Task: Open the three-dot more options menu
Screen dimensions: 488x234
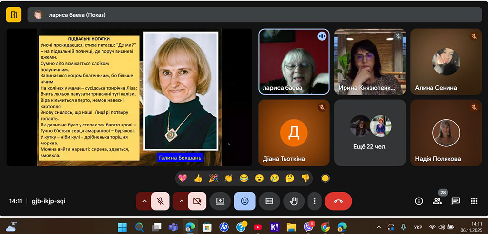Action: click(x=315, y=201)
